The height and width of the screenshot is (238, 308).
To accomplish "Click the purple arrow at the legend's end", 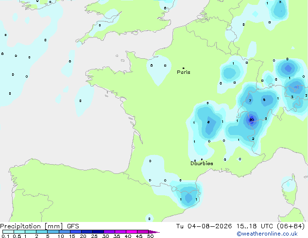I will click(x=154, y=232).
